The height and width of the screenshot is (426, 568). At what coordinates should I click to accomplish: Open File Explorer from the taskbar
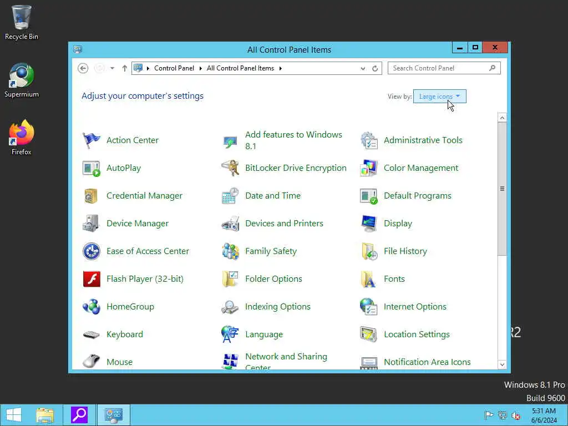pyautogui.click(x=45, y=415)
